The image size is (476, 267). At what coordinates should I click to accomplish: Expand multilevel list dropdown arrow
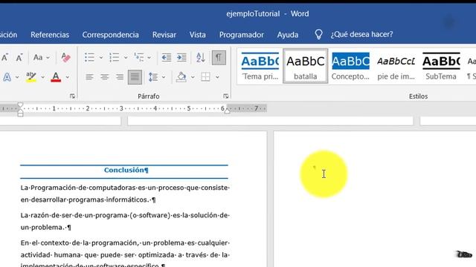(149, 58)
